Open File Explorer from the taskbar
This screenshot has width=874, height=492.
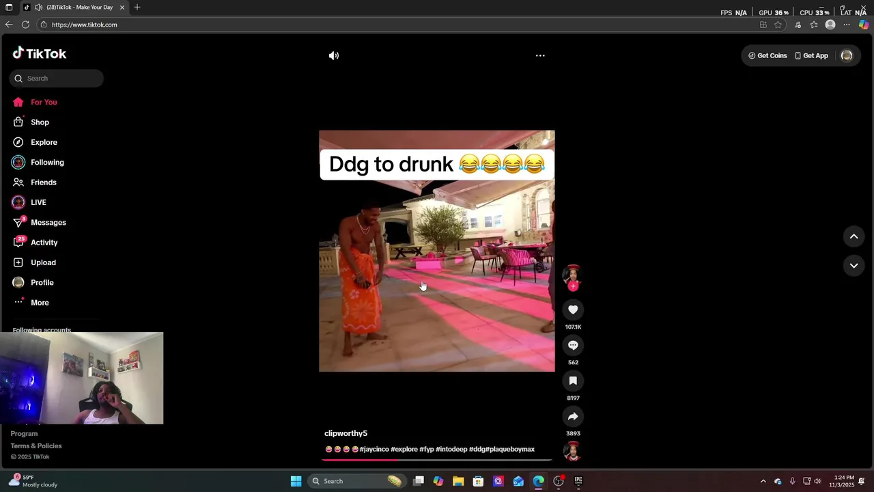(458, 481)
